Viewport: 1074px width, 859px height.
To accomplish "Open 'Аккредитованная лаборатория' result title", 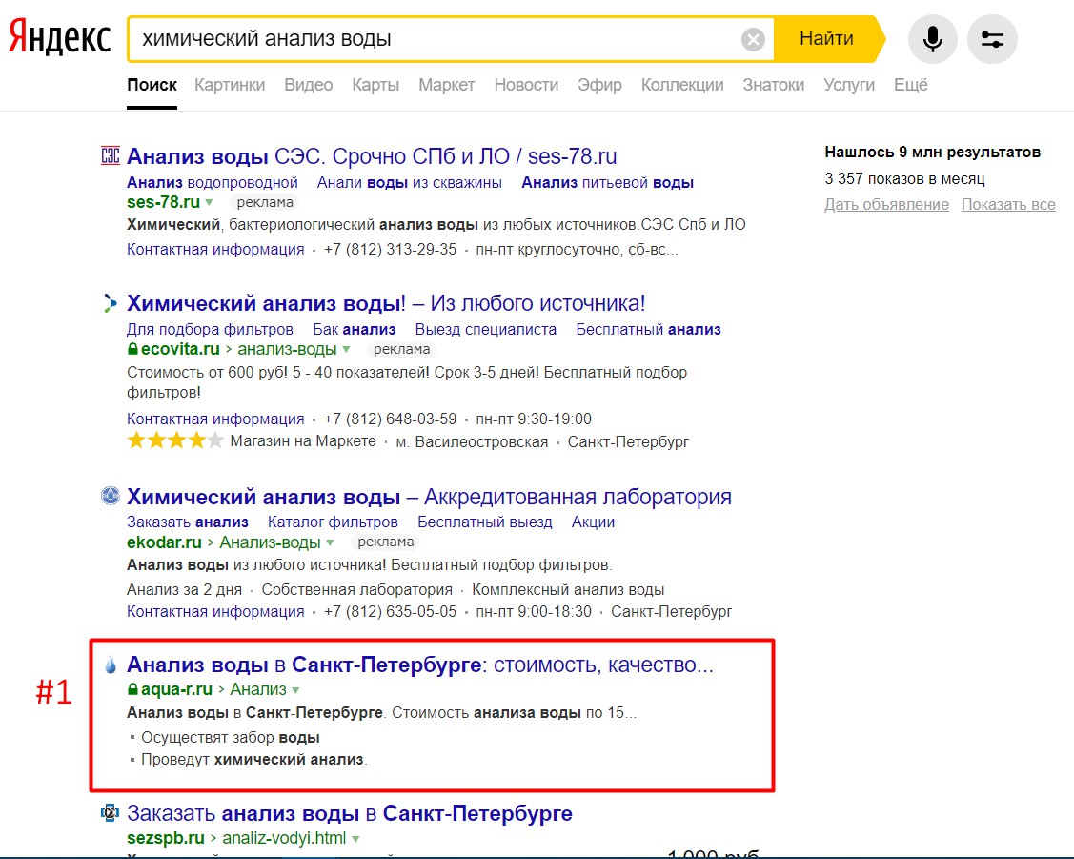I will pos(429,496).
